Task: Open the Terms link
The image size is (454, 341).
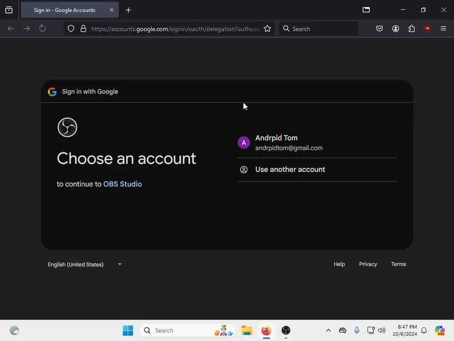Action: (x=399, y=264)
